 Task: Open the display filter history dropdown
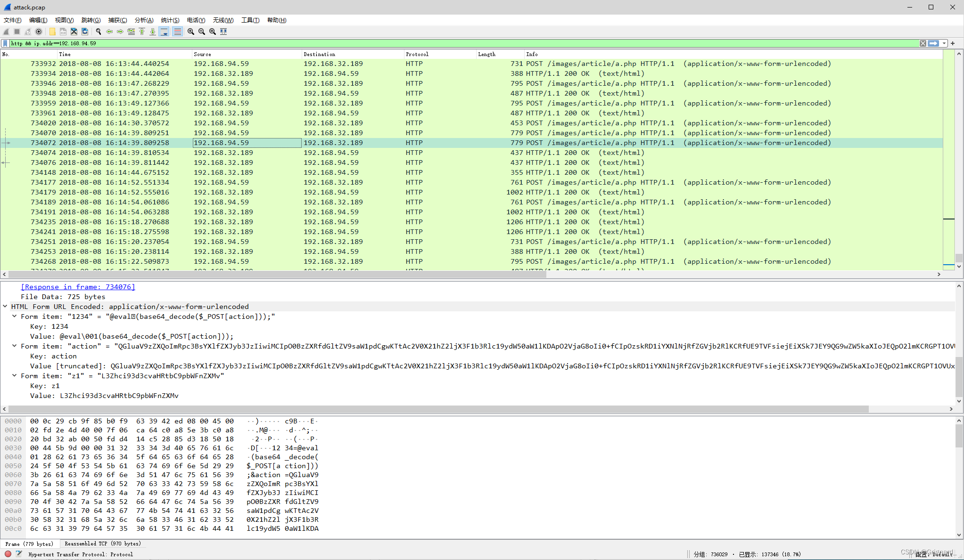944,43
